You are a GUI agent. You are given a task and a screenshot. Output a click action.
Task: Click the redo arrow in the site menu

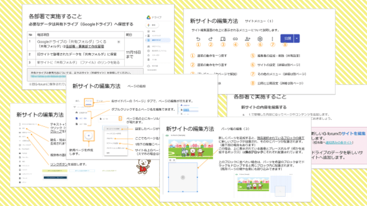(x=211, y=39)
